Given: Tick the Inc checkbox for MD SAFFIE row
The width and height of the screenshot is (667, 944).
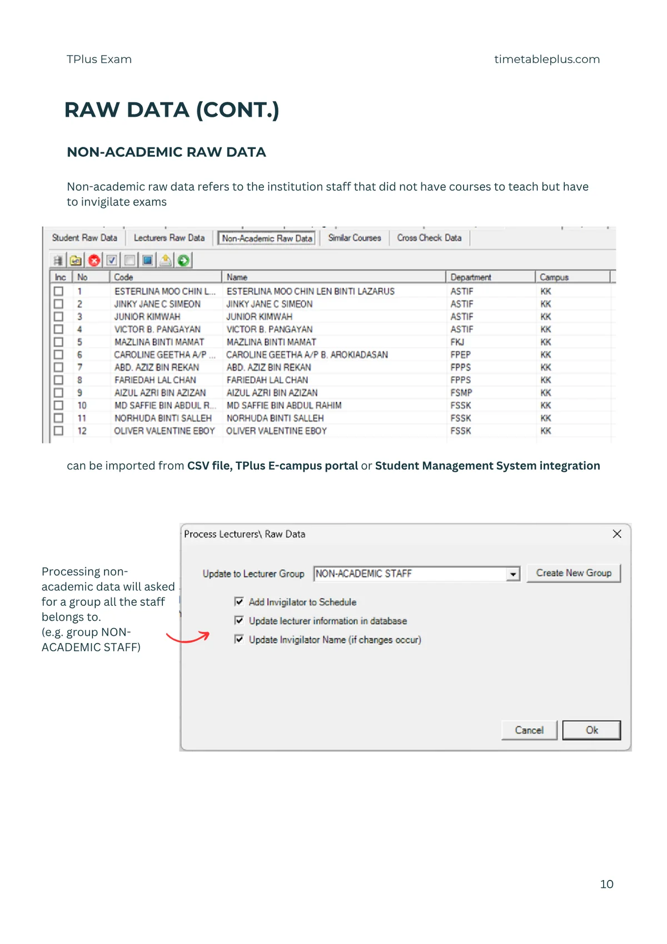Looking at the screenshot, I should (58, 406).
